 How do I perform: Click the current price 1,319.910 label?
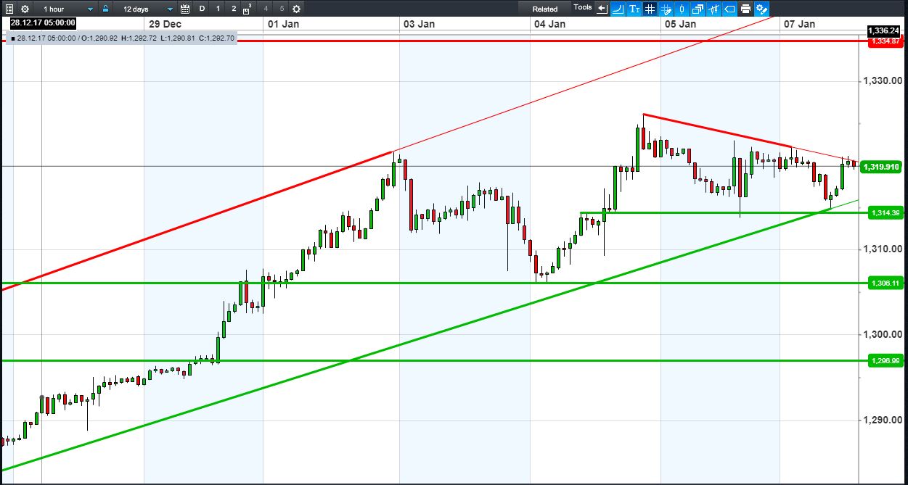882,167
